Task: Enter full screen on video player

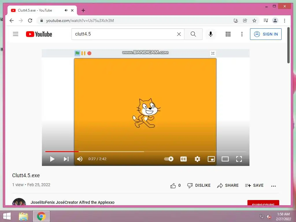Action: [239, 159]
